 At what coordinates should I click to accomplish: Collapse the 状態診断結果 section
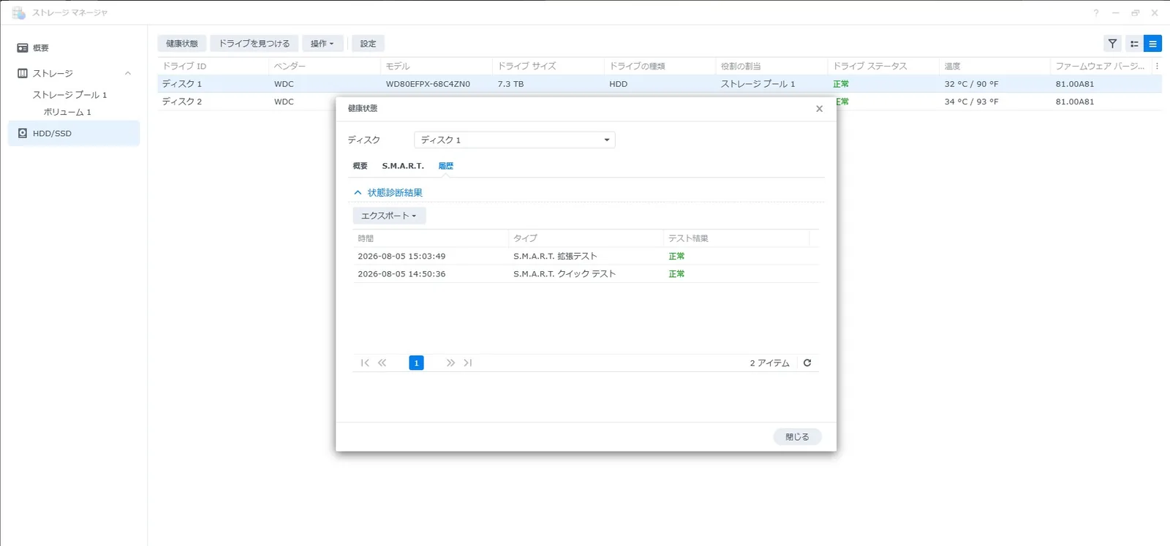tap(358, 193)
